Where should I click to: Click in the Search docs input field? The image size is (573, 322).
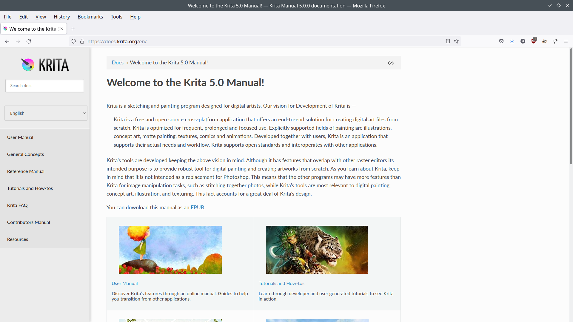pos(45,85)
